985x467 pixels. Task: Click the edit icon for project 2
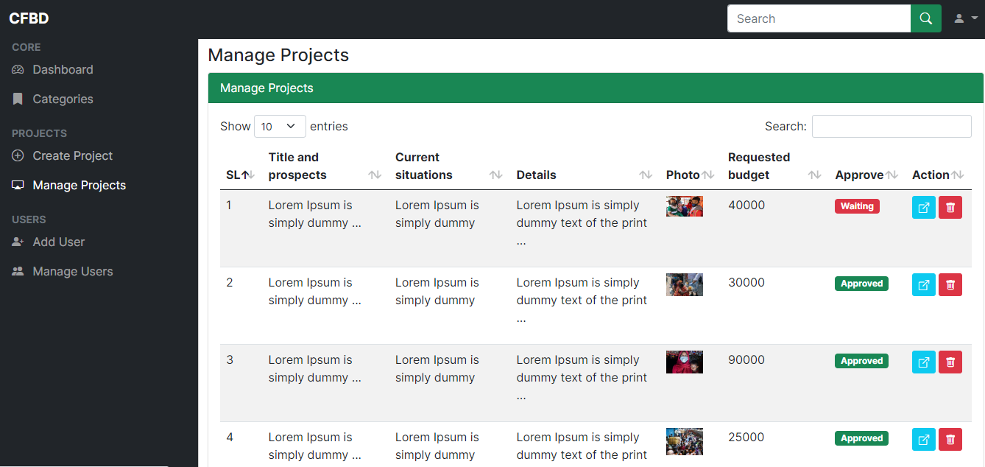[x=923, y=285]
